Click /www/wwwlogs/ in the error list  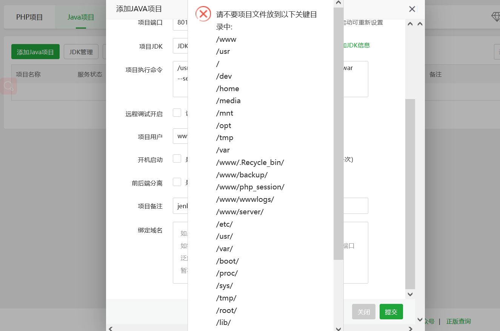[245, 200]
